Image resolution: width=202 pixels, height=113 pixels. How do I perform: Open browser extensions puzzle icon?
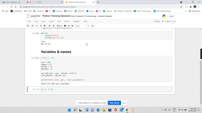(191, 7)
